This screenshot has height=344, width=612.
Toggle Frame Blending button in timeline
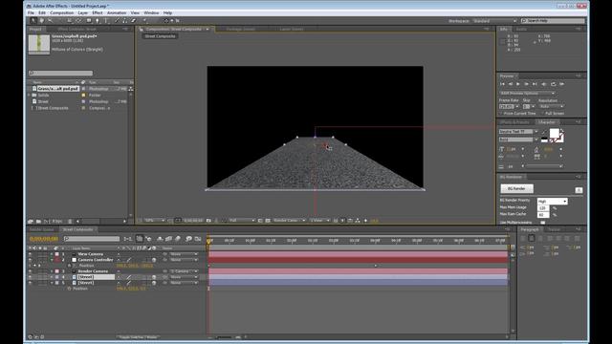(x=168, y=239)
